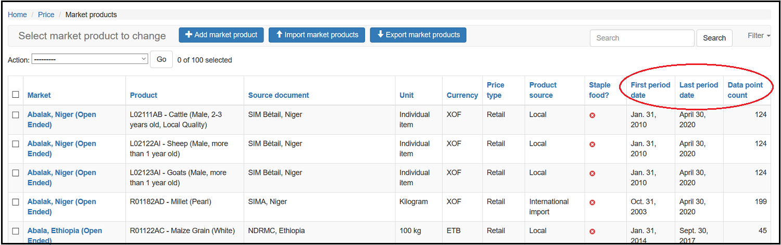Check the box for the Cattle row
Screen dimensions: 781x245
pyautogui.click(x=16, y=115)
